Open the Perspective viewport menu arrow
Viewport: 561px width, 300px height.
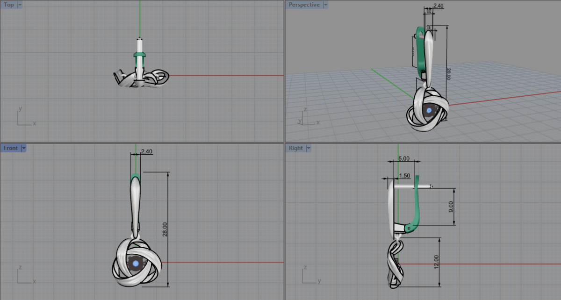tap(326, 5)
